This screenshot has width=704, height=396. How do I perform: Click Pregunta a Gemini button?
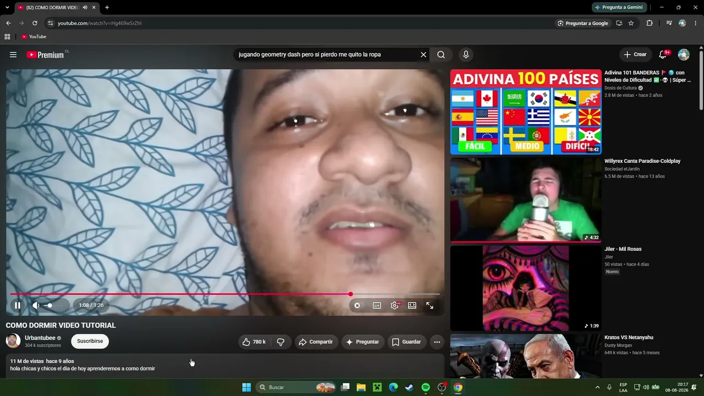618,7
